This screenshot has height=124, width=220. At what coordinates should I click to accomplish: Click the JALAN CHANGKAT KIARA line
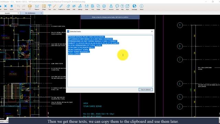pos(78,50)
